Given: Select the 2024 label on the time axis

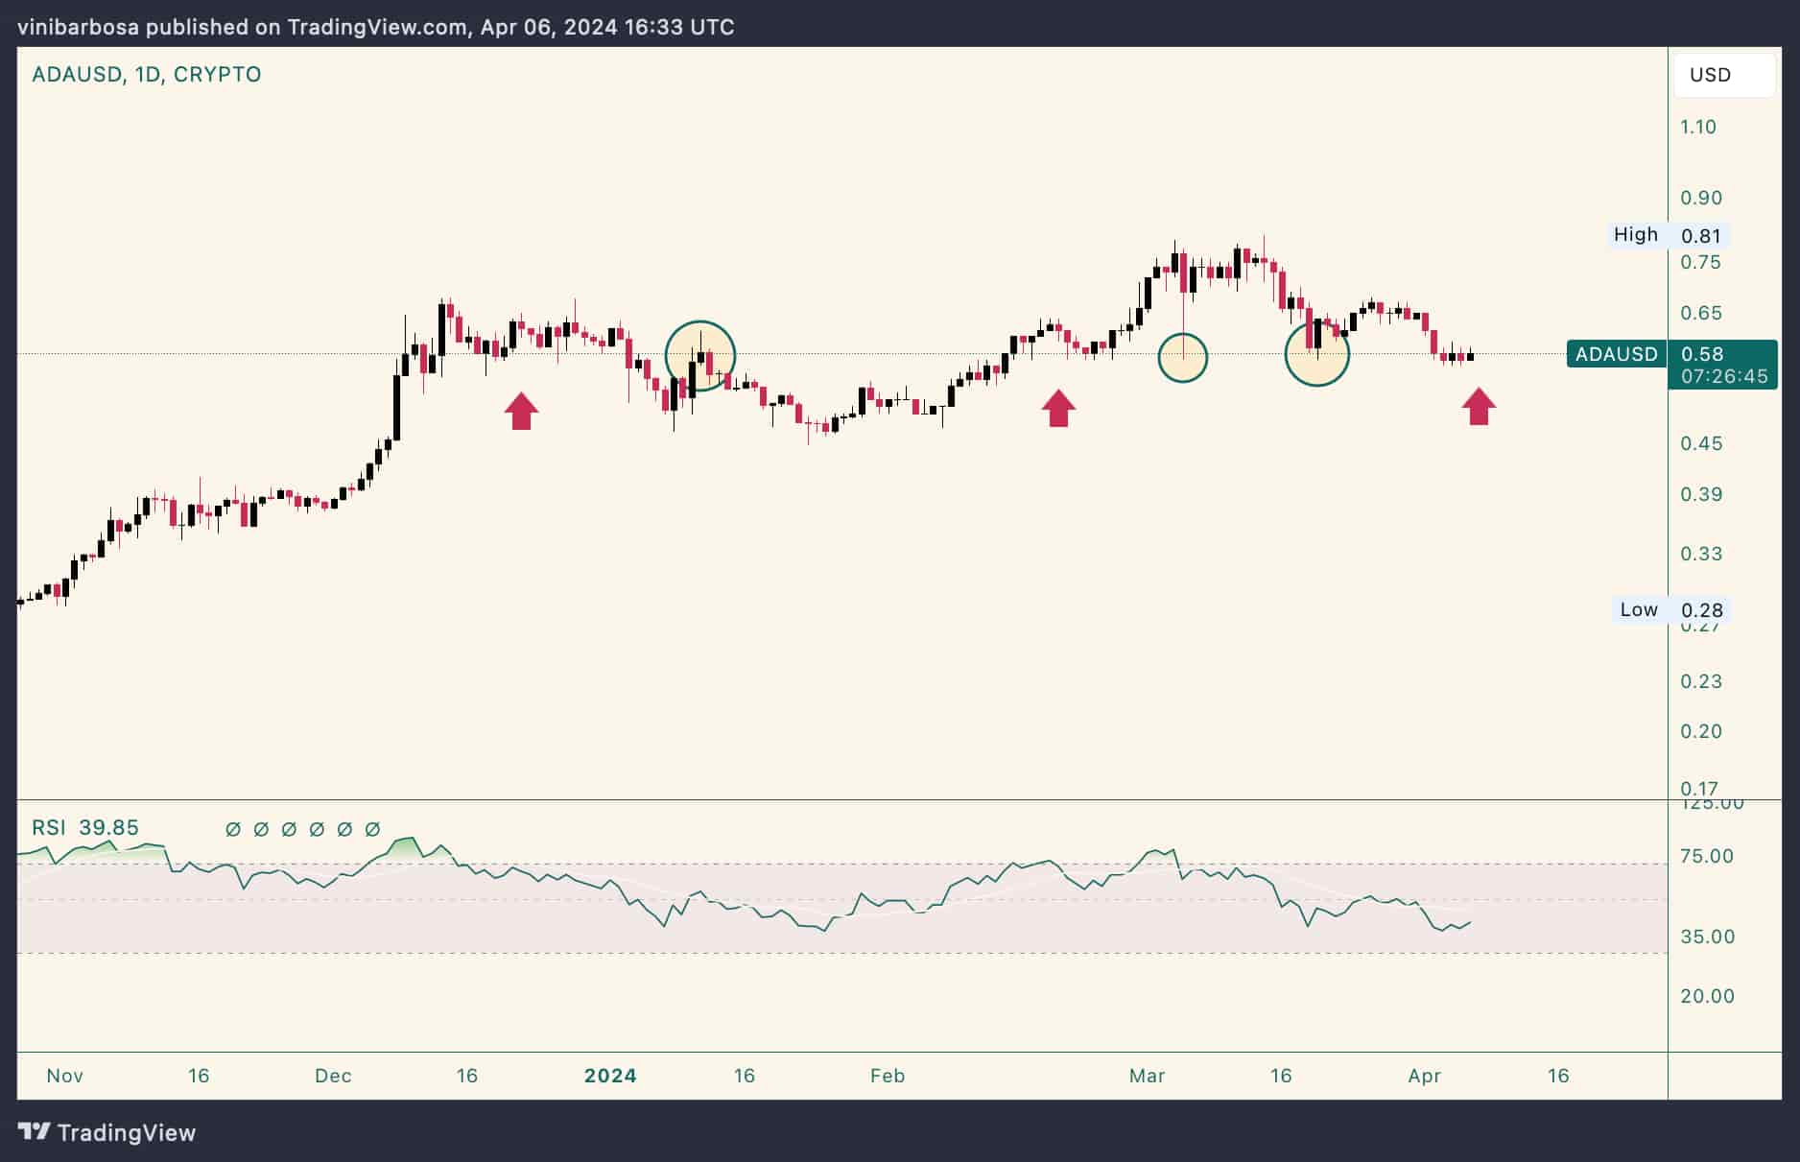Looking at the screenshot, I should pyautogui.click(x=610, y=1076).
